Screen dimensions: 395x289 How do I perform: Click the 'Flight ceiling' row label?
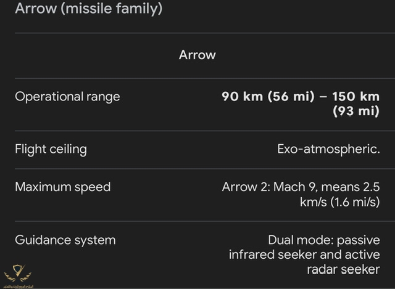pyautogui.click(x=51, y=149)
